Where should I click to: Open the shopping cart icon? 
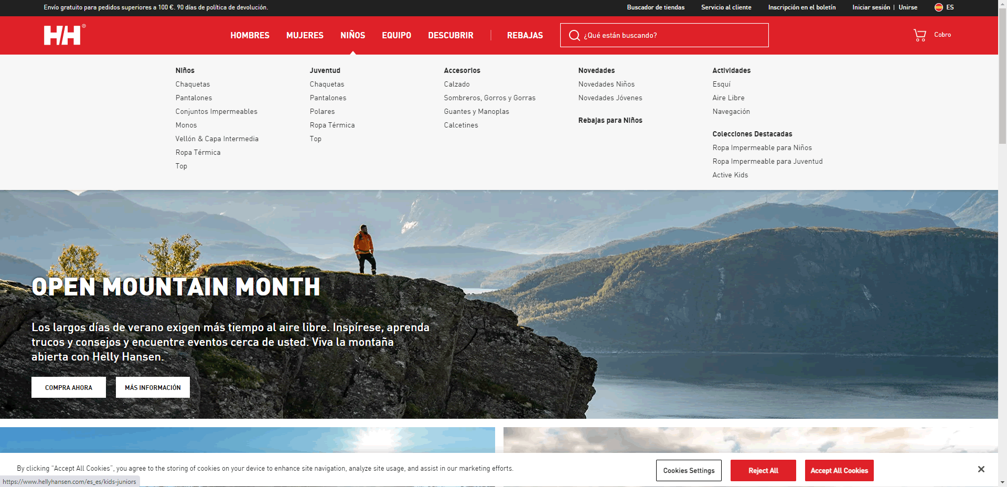(x=919, y=35)
